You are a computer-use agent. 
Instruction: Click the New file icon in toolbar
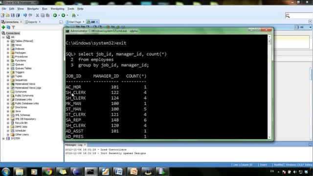tap(2, 15)
